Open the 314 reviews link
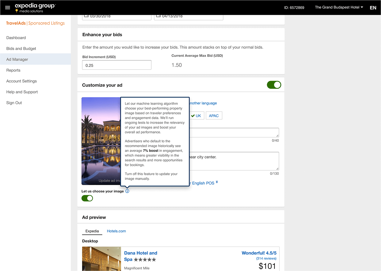Viewport: 381px width, 271px height. (266, 259)
